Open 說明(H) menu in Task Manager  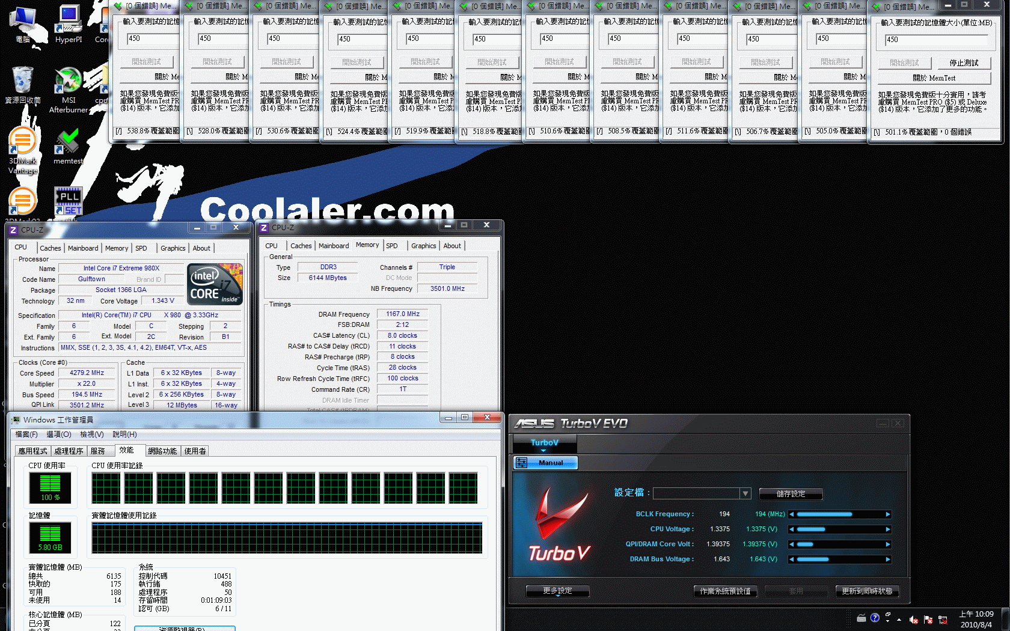click(x=124, y=434)
